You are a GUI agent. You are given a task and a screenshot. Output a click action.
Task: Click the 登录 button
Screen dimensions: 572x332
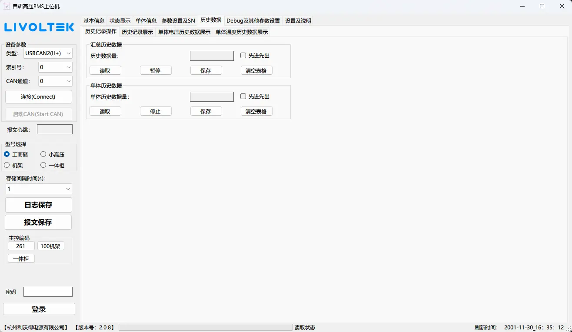pyautogui.click(x=39, y=309)
